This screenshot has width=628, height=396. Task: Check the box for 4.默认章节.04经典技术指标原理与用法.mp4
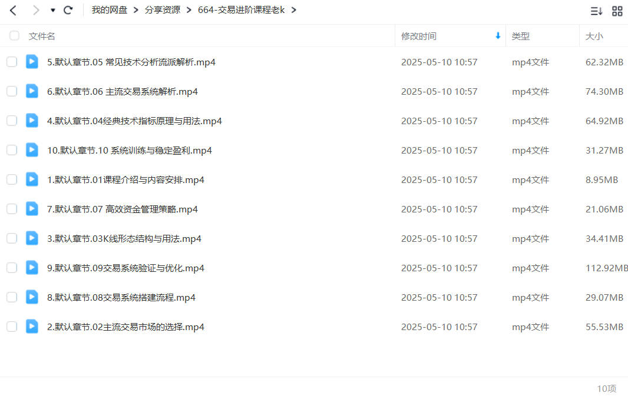pyautogui.click(x=12, y=121)
